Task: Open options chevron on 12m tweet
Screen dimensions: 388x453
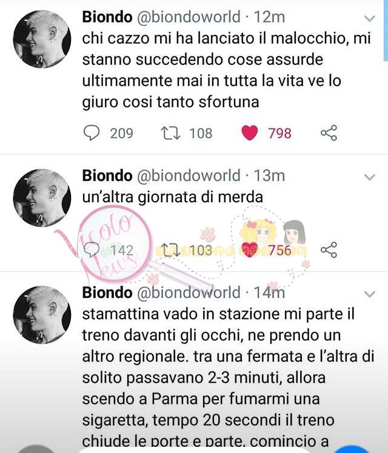Action: click(x=370, y=18)
